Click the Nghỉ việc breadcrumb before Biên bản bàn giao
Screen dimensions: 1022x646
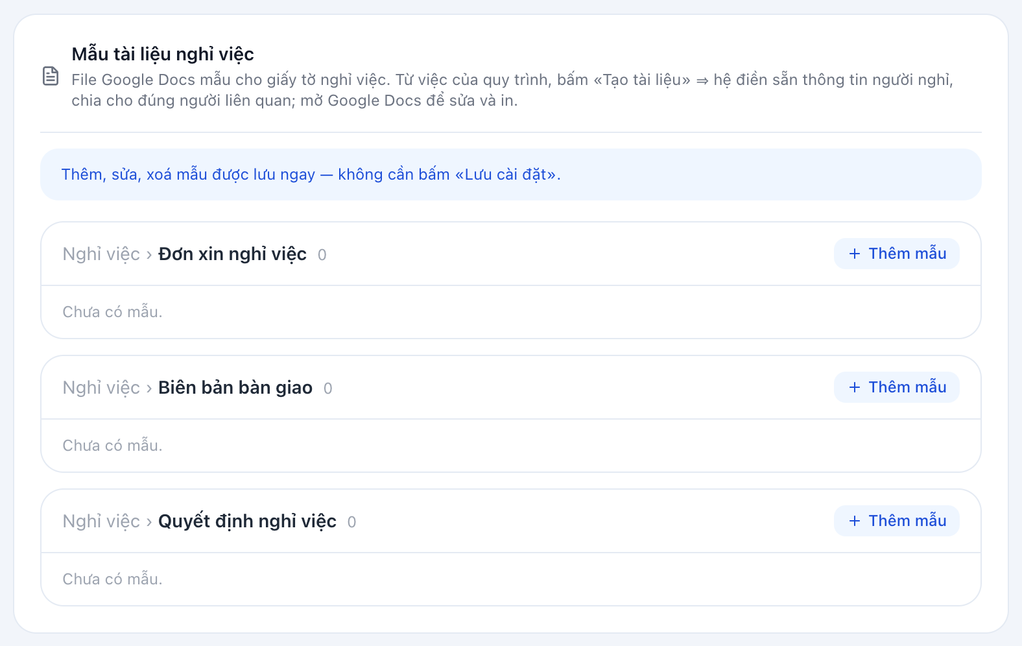click(x=101, y=388)
